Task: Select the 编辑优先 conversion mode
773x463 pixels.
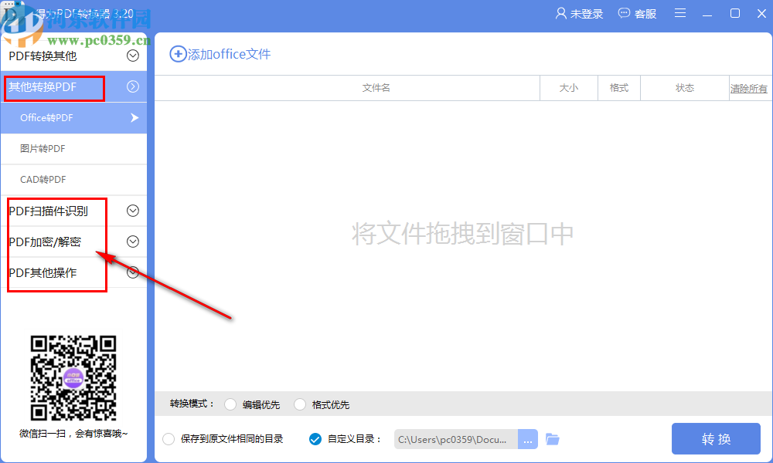Action: (230, 404)
